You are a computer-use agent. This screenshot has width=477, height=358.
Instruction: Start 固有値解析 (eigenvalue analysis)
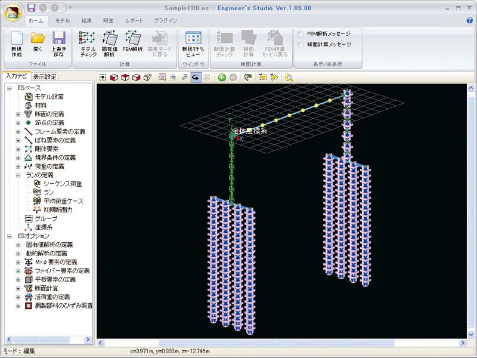coord(110,42)
